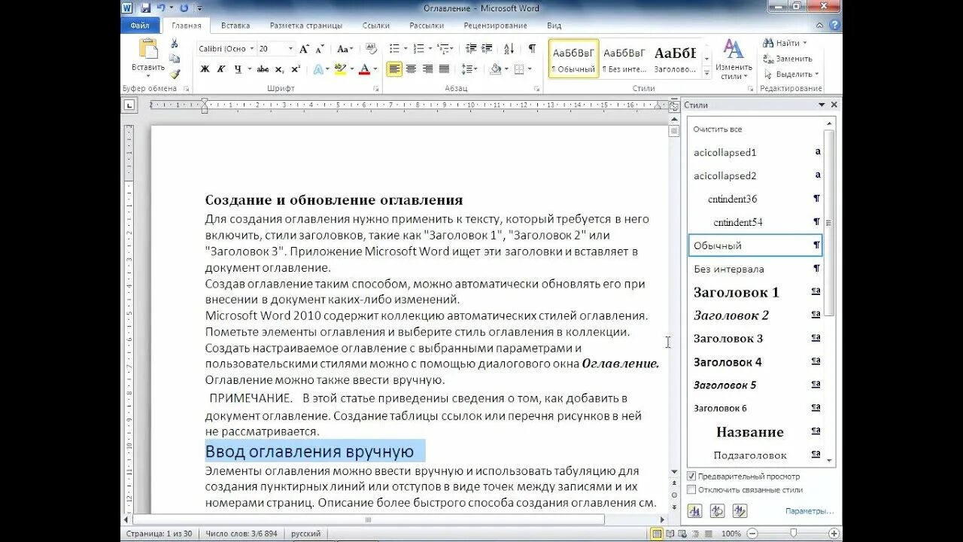Image resolution: width=963 pixels, height=542 pixels.
Task: Check Отключить связанные стили checkbox
Action: click(x=691, y=490)
